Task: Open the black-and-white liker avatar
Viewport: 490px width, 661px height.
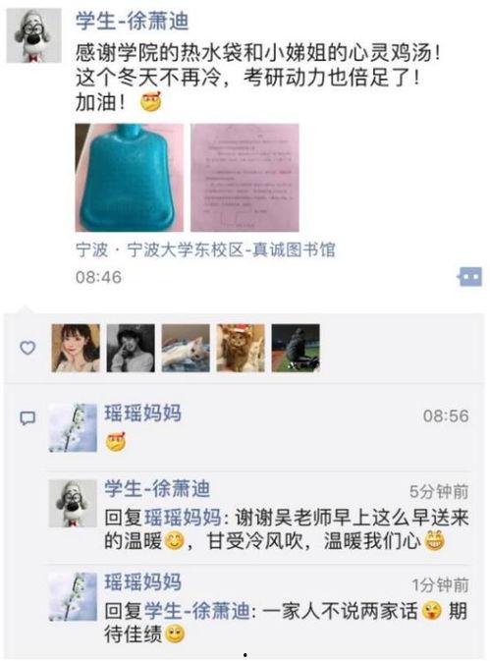Action: click(x=131, y=349)
